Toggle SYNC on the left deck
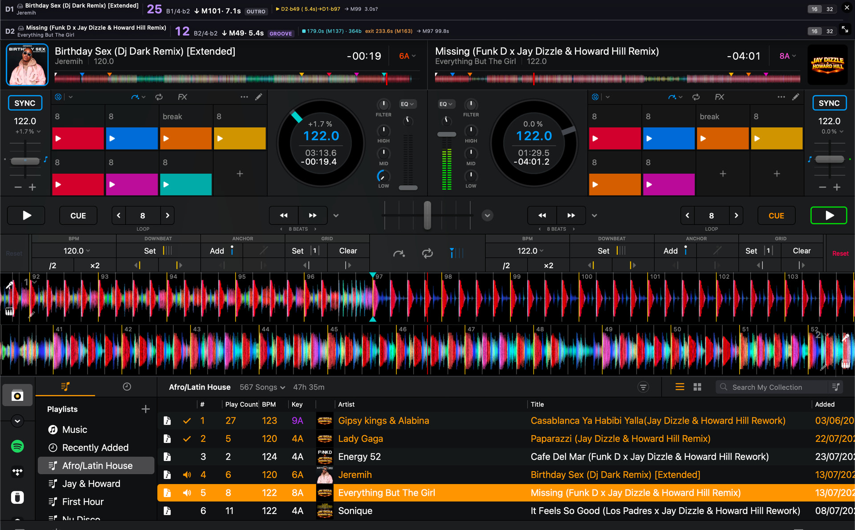Screen dimensions: 855x530 coord(25,103)
